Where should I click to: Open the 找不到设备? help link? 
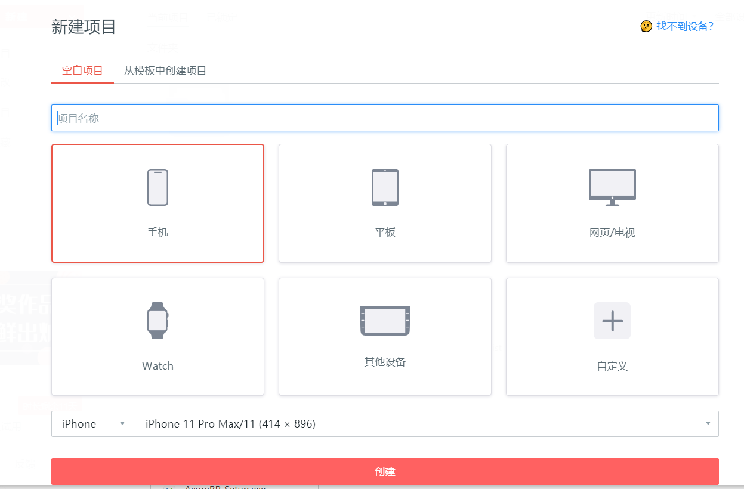(x=685, y=26)
